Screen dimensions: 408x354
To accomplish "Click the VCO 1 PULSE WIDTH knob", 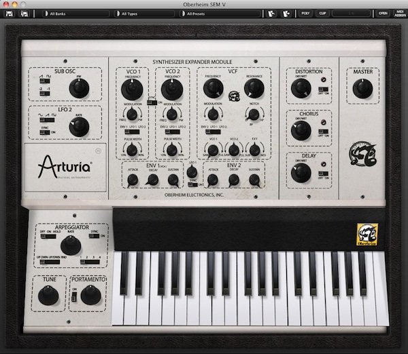I will point(132,151).
